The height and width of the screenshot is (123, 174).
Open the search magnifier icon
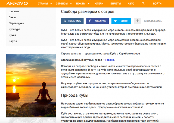click(x=143, y=4)
